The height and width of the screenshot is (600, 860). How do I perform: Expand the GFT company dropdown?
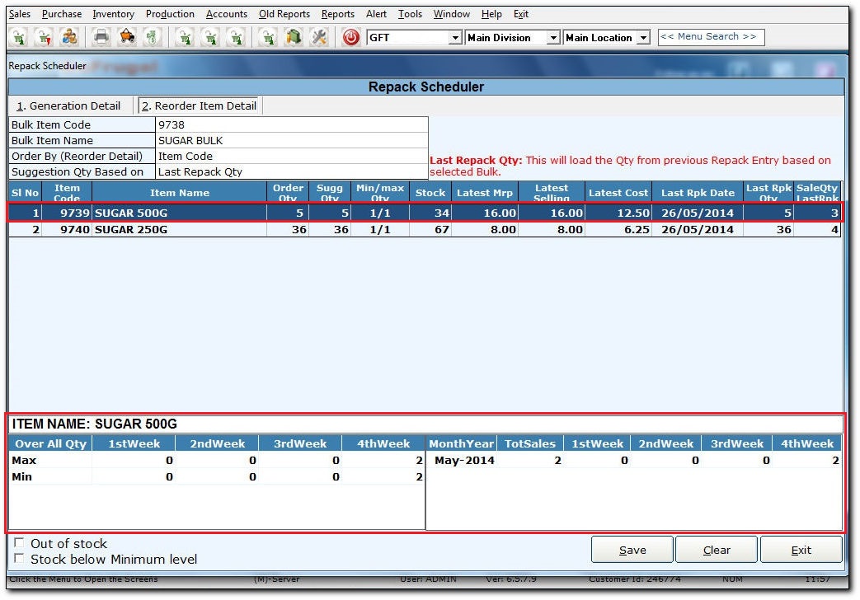(455, 38)
